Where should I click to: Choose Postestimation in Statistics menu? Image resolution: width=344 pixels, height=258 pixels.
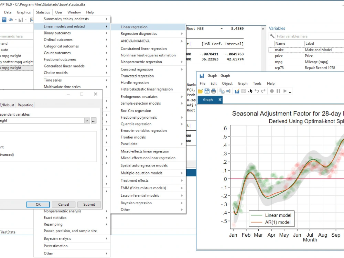[72, 246]
